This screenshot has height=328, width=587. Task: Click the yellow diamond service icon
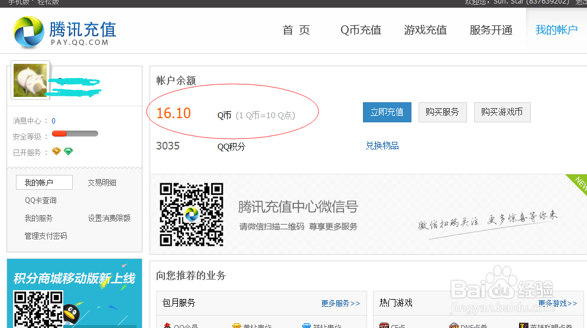click(x=56, y=151)
